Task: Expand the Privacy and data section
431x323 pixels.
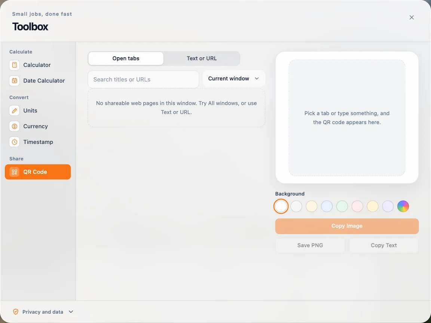Action: [71, 312]
